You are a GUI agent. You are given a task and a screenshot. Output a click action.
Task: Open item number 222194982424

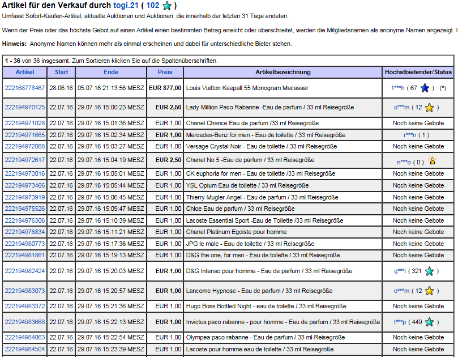(25, 271)
